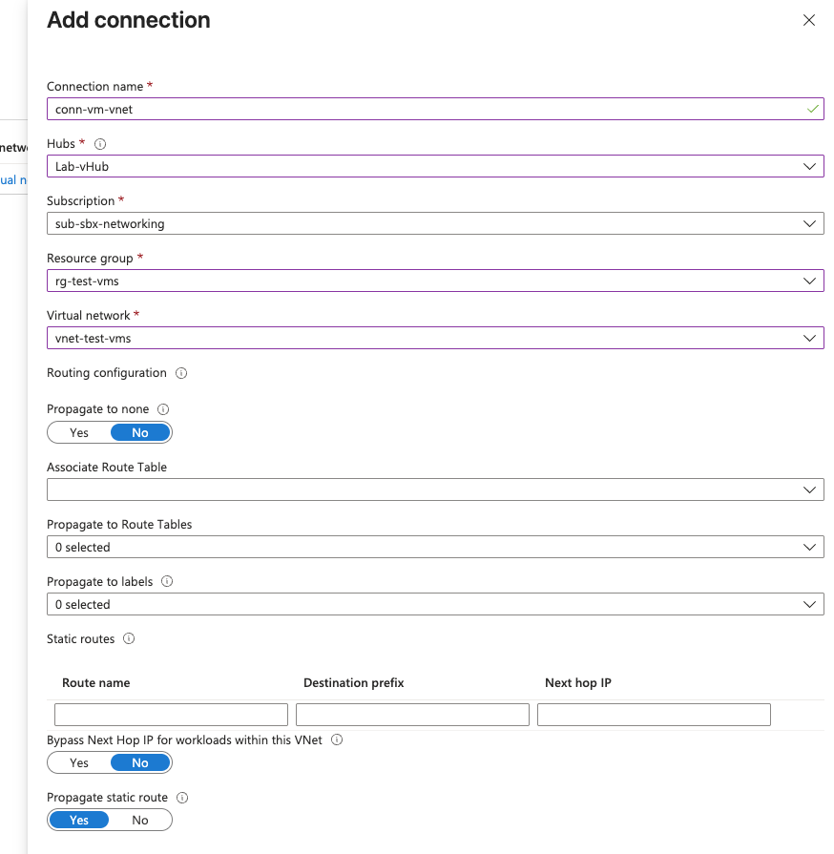
Task: Set Propagate to none to Yes
Action: [79, 432]
